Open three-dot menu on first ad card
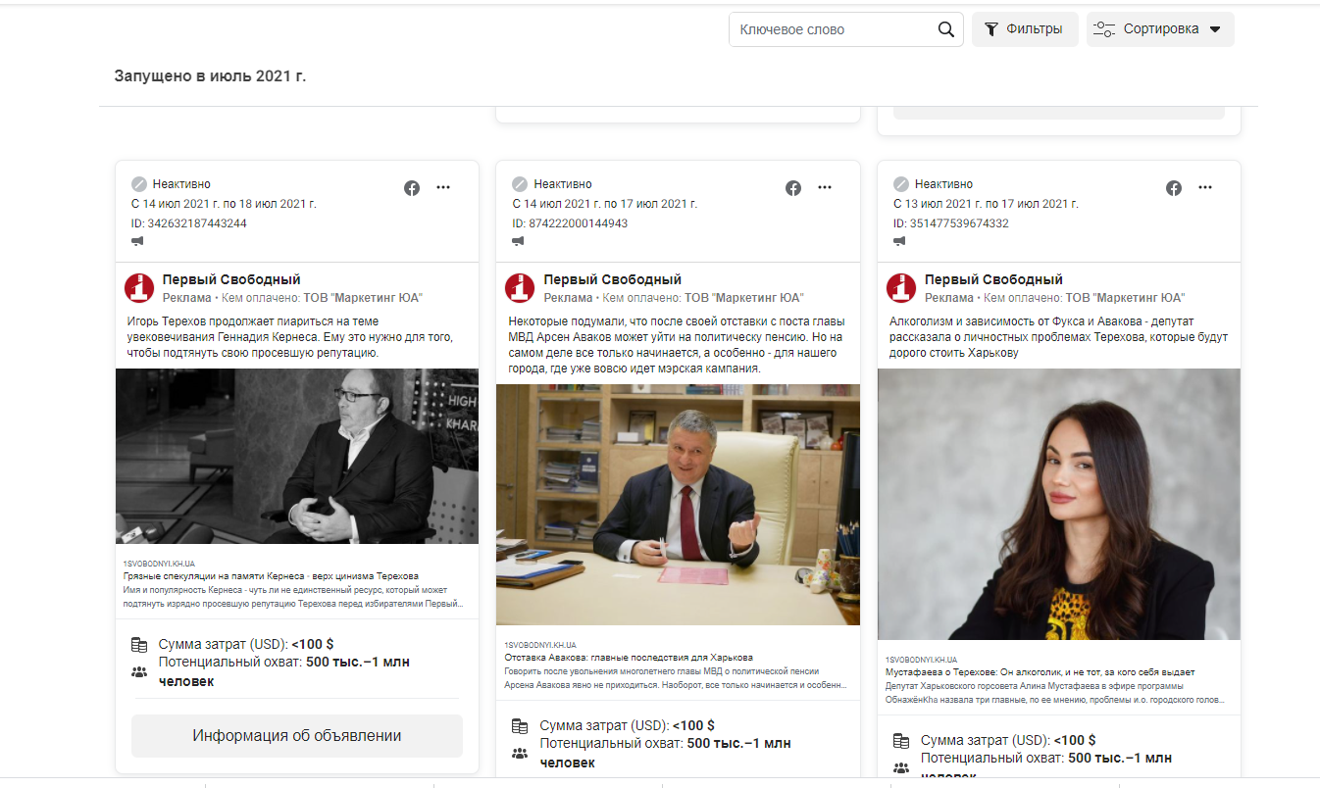 click(x=443, y=188)
